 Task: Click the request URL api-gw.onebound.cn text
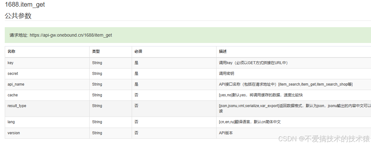click(71, 35)
